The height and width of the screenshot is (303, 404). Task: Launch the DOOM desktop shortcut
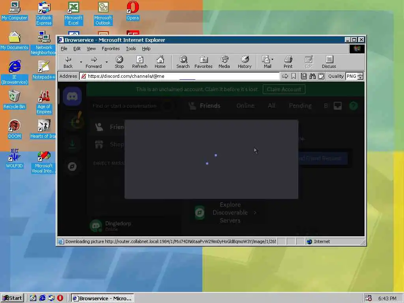(x=14, y=129)
